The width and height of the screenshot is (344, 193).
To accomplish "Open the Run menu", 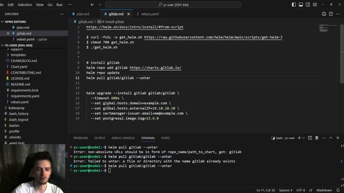I will tap(60, 5).
